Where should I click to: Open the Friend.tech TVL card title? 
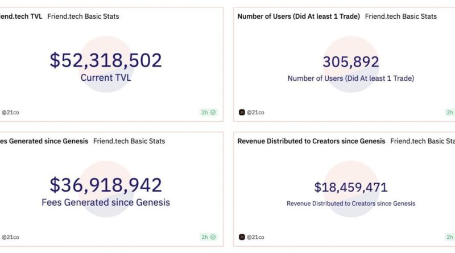20,16
